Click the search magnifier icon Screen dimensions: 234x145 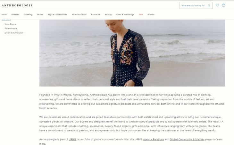209,5
